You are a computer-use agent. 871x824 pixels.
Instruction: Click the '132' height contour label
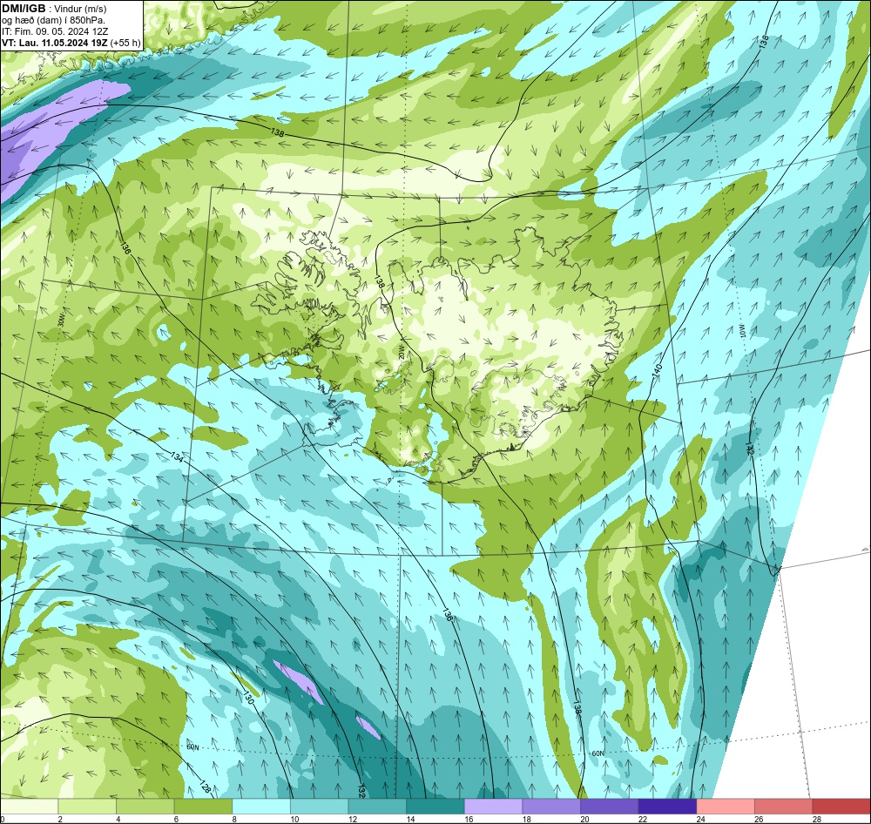362,789
